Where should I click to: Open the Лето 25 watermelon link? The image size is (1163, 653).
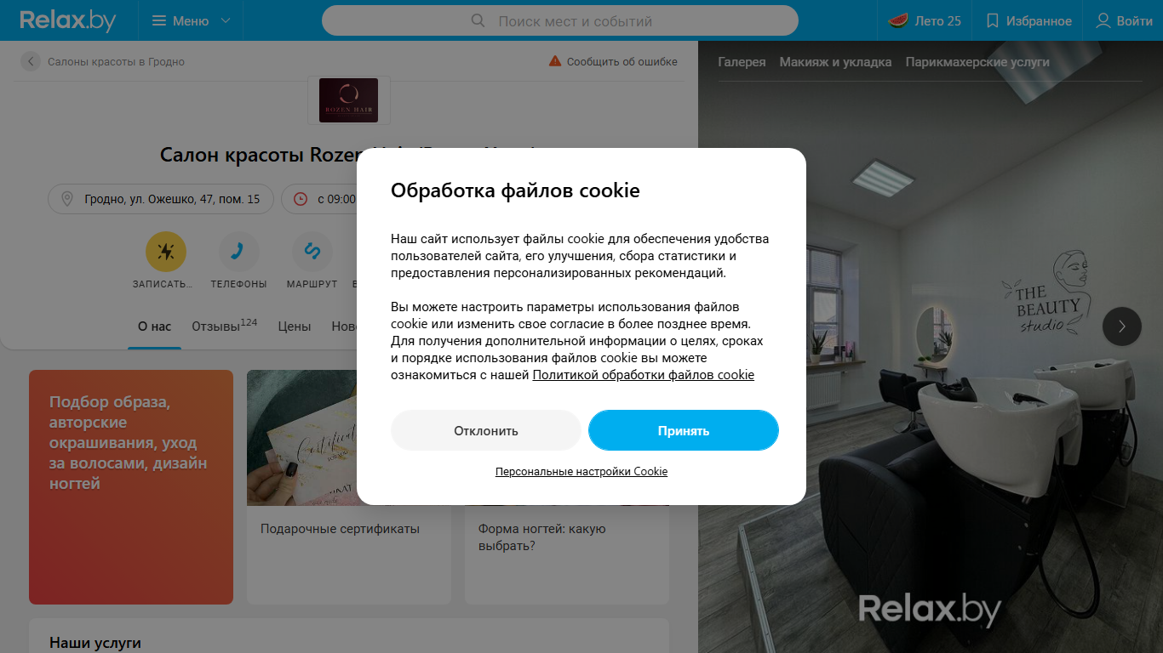pyautogui.click(x=925, y=20)
